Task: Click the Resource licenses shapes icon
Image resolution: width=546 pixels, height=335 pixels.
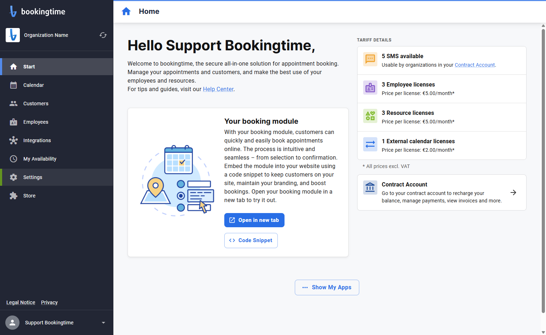Action: pos(370,116)
